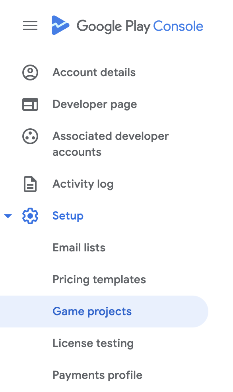Select the Setup menu label

pos(68,216)
